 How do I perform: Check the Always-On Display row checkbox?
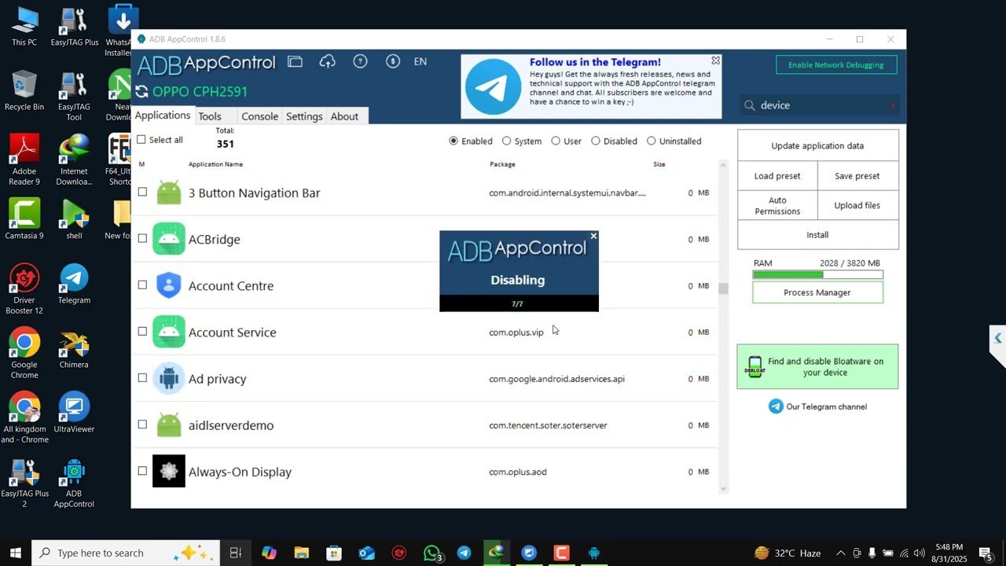click(x=142, y=470)
